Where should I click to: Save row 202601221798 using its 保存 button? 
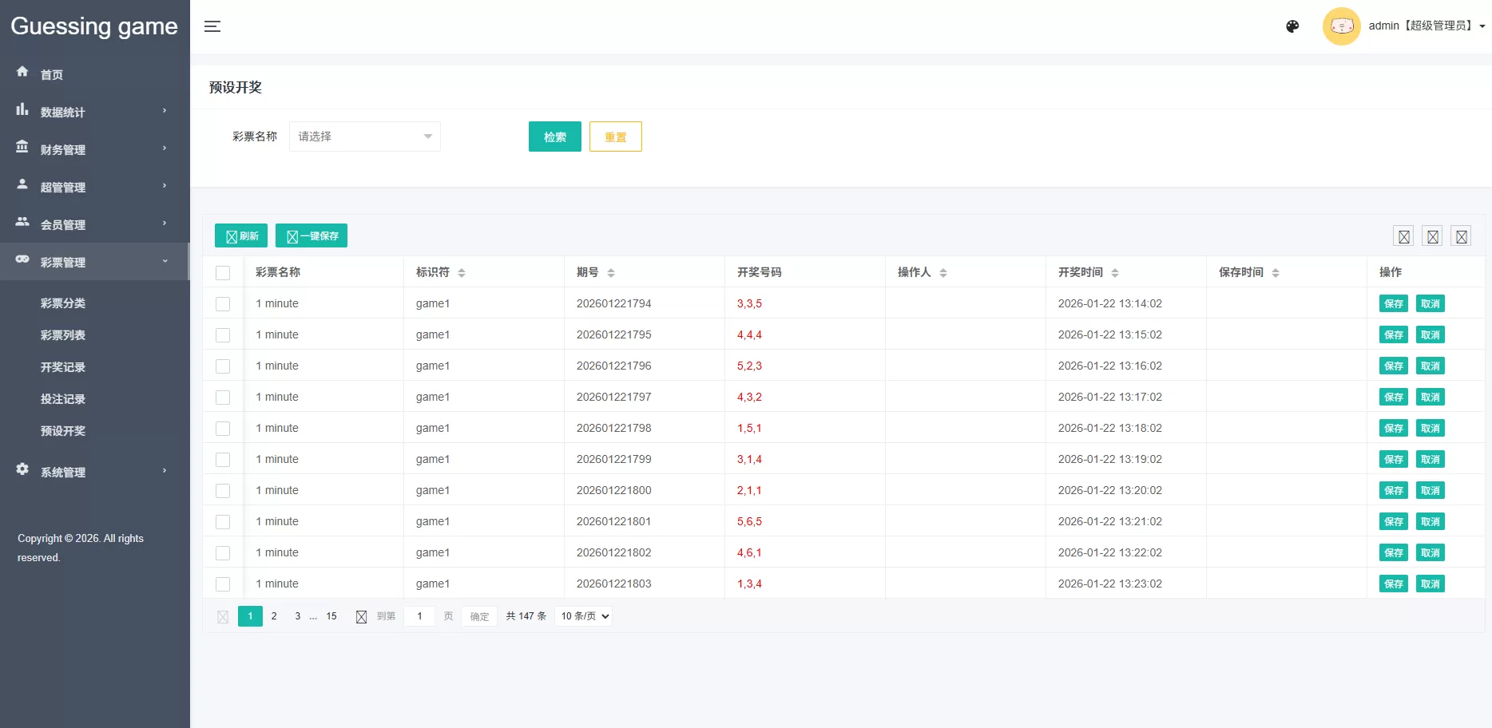(x=1393, y=428)
